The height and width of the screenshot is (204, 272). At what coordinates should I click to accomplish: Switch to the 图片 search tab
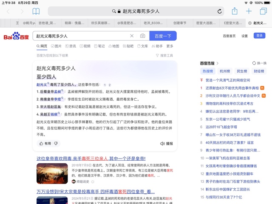click(x=56, y=46)
